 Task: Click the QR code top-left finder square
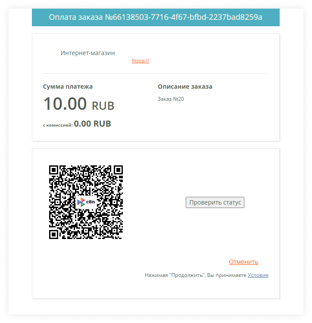(x=53, y=170)
